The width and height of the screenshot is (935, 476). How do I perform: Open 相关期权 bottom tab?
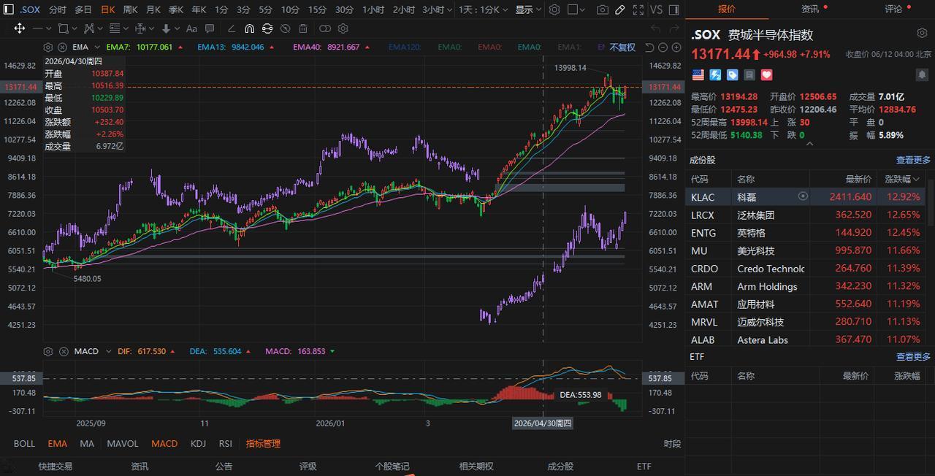pos(476,466)
